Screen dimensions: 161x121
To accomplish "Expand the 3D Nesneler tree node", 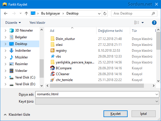I will tap(5, 30).
